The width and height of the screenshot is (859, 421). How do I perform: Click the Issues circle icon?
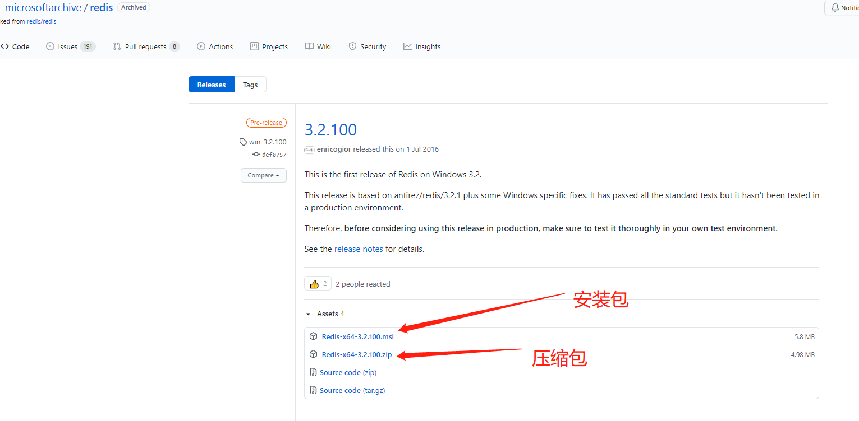tap(50, 46)
